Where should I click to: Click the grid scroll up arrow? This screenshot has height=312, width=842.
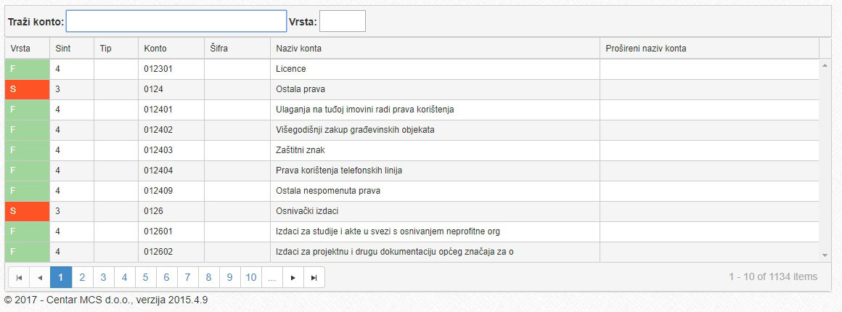click(825, 65)
